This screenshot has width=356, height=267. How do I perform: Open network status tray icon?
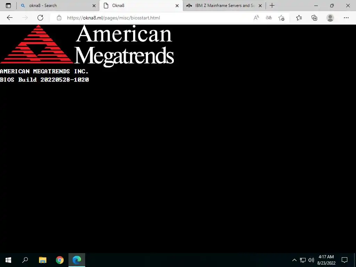303,260
